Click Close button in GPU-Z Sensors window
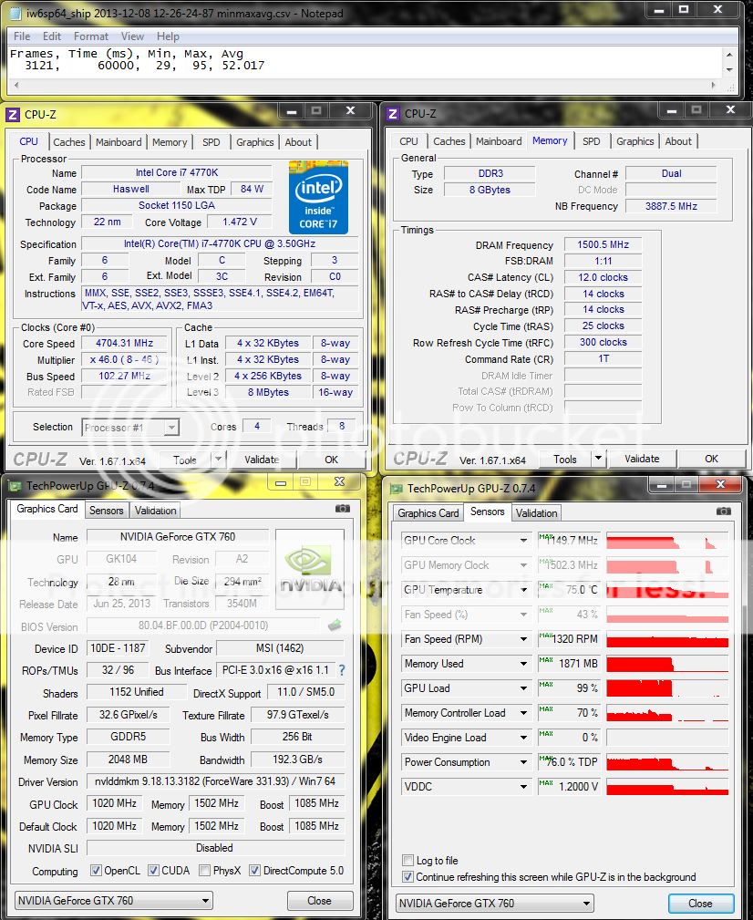 pyautogui.click(x=700, y=904)
